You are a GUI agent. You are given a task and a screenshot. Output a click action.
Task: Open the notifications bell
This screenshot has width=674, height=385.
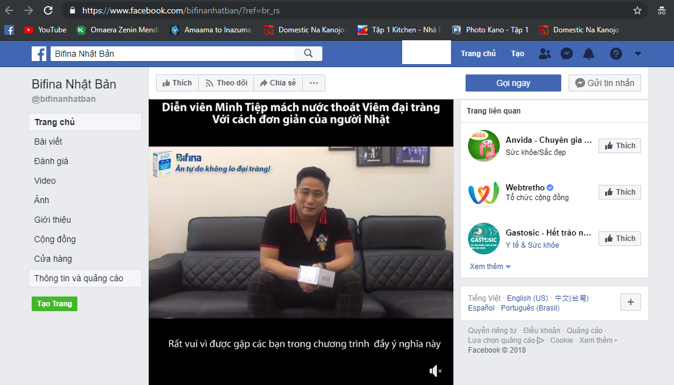click(x=589, y=54)
